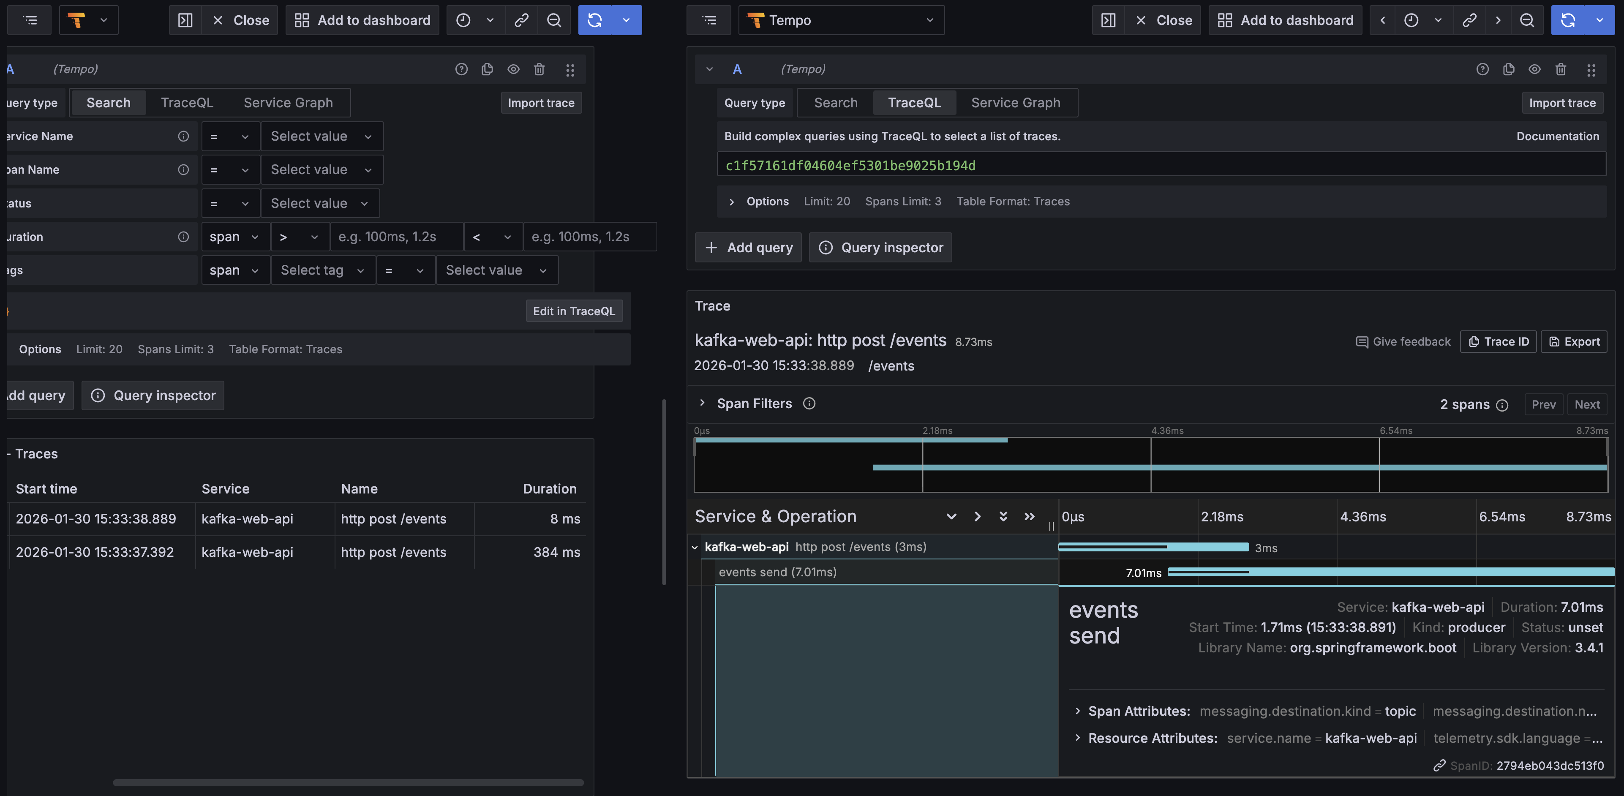1624x796 pixels.
Task: Toggle visibility of the right panel's query A
Action: point(1536,69)
